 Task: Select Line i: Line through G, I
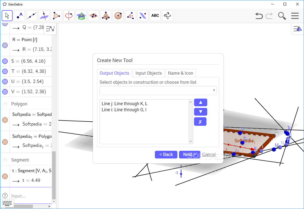click(124, 110)
